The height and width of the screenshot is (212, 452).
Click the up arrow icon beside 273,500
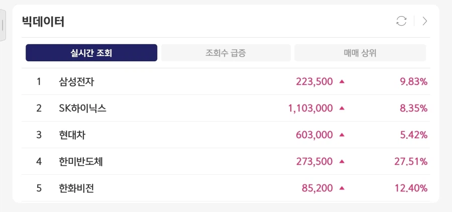342,161
